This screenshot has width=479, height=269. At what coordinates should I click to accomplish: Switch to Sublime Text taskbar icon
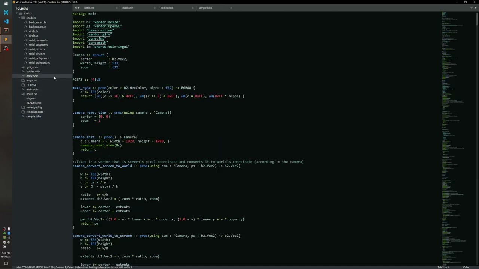(x=6, y=39)
